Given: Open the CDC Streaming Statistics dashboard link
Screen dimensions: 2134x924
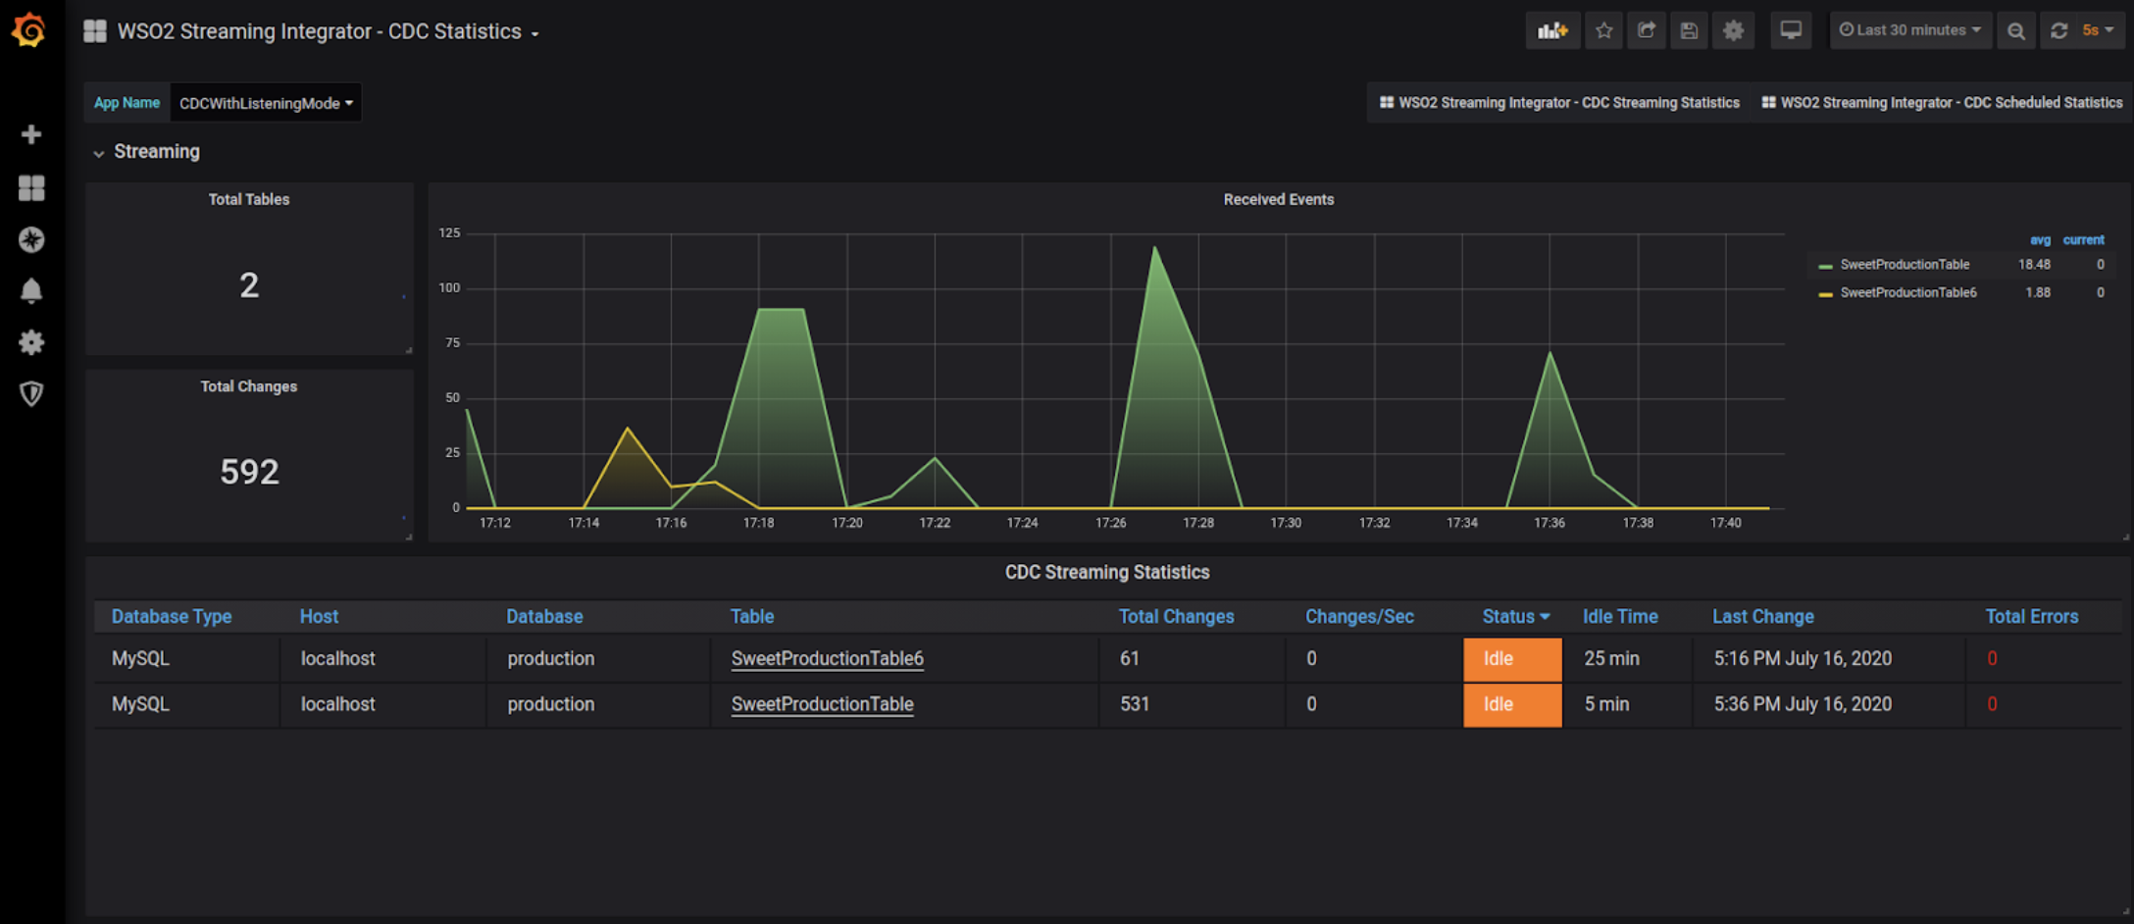Looking at the screenshot, I should pos(1559,103).
